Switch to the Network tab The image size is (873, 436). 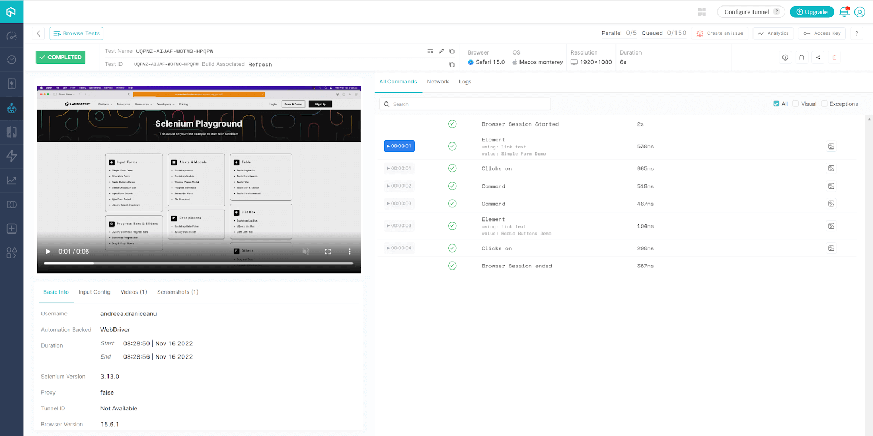point(438,82)
